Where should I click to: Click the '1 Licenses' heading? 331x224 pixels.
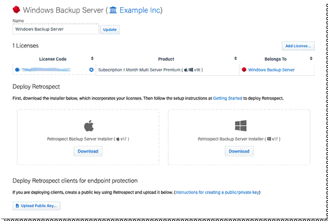(26, 46)
